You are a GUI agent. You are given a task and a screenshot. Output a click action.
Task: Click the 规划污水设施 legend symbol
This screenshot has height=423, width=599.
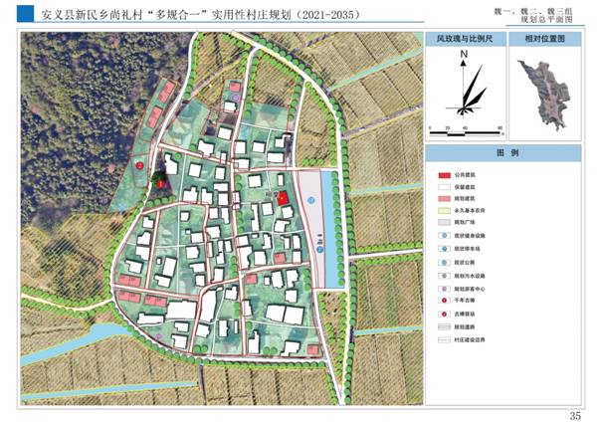click(x=445, y=276)
